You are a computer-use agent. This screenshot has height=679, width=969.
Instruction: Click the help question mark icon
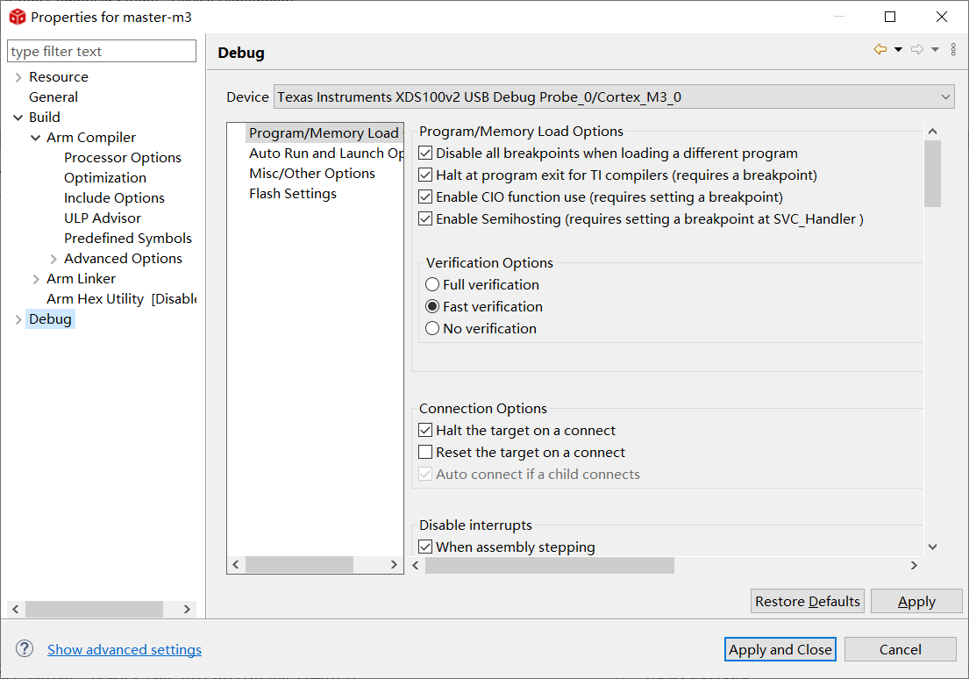pos(25,649)
